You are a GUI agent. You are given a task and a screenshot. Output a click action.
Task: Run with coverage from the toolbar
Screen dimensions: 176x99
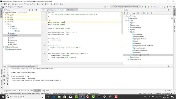(148, 7)
